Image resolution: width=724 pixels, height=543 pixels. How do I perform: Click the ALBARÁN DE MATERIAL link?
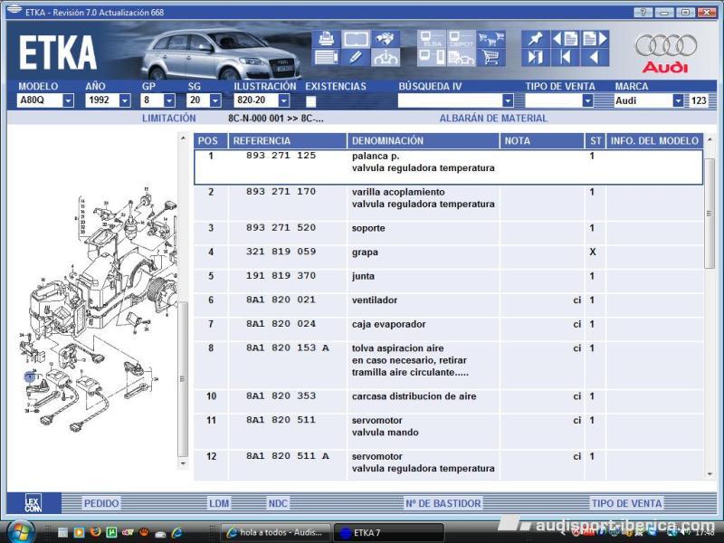[x=493, y=119]
